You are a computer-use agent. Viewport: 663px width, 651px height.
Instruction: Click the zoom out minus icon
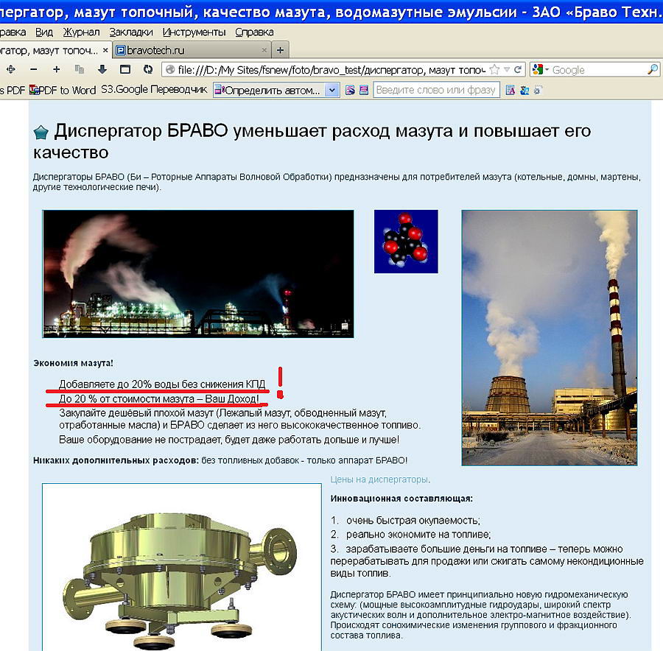point(34,69)
